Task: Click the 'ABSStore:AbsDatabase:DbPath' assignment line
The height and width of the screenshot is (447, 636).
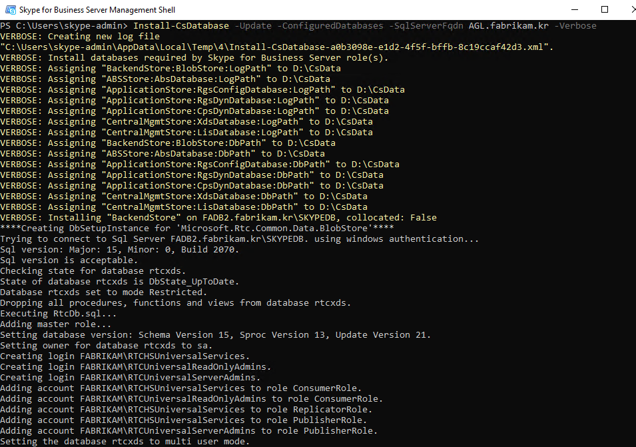Action: pos(162,153)
